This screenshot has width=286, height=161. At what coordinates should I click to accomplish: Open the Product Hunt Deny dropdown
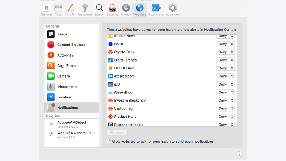coord(225,117)
